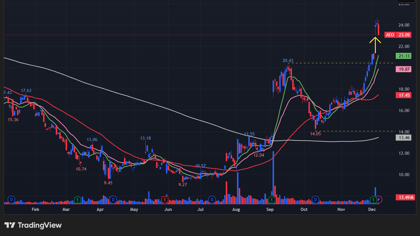
Task: Click the yellow up arrow annotation
Action: [375, 43]
